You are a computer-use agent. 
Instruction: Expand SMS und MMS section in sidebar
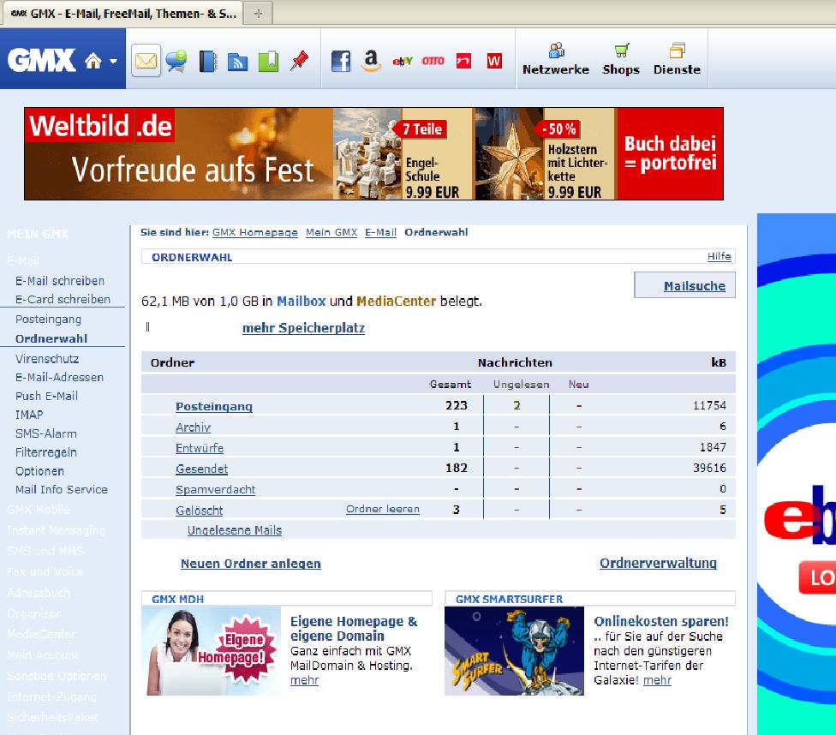point(45,551)
